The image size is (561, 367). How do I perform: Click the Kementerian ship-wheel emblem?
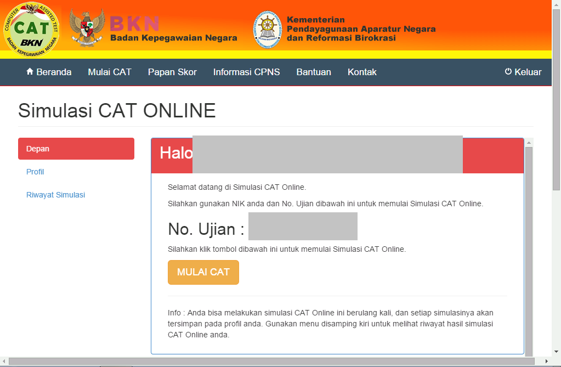(x=267, y=30)
